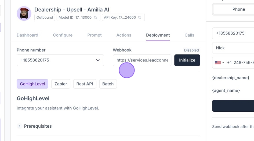Click the Nick name input field
The height and width of the screenshot is (141, 254).
pyautogui.click(x=233, y=48)
